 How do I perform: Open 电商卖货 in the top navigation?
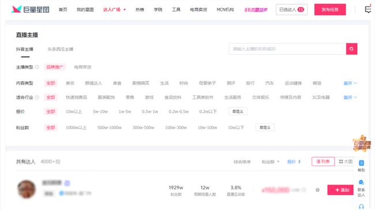198,10
